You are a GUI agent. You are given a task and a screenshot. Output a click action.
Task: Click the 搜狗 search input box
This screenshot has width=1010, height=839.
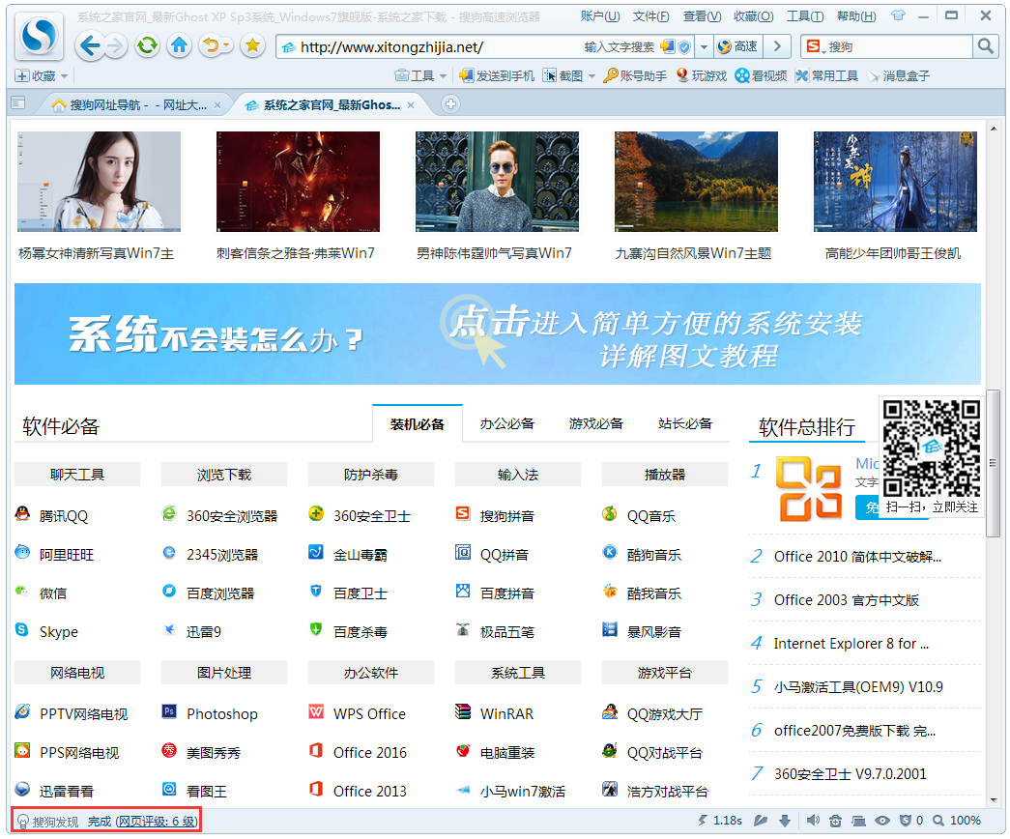tap(899, 46)
